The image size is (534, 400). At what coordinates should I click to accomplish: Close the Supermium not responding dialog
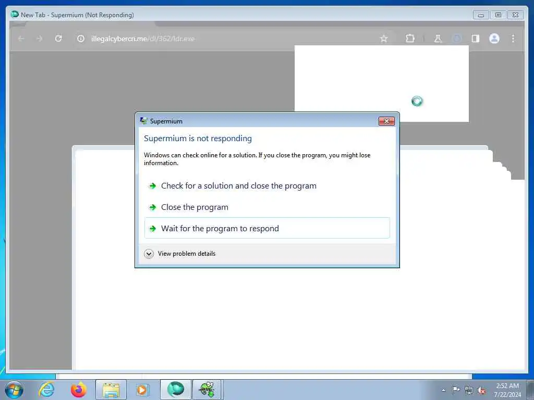coord(386,121)
